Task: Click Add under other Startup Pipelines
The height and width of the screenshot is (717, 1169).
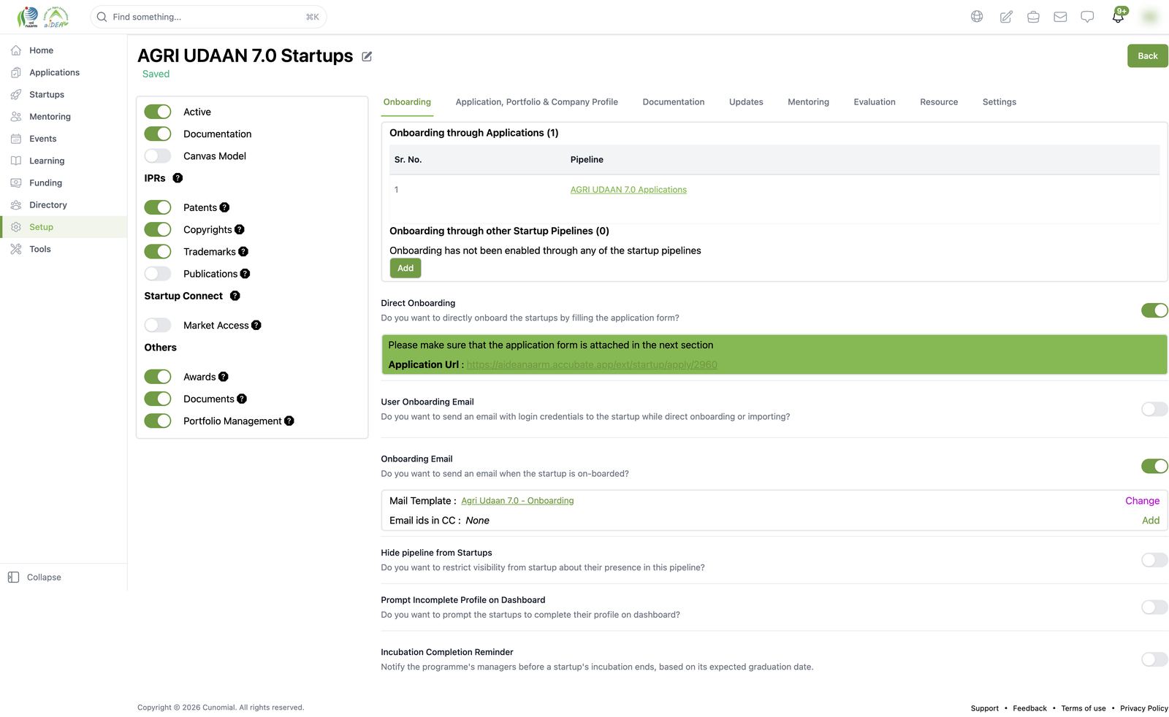Action: [405, 268]
